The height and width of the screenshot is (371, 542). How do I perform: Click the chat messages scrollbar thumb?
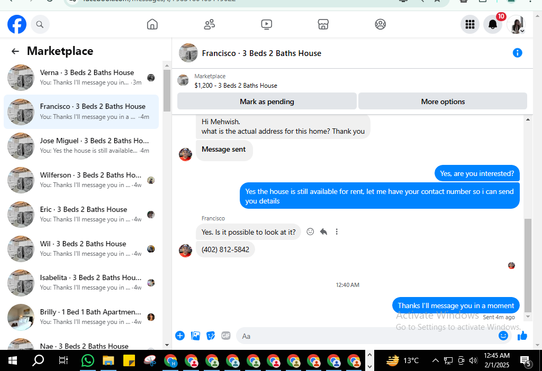tap(528, 265)
